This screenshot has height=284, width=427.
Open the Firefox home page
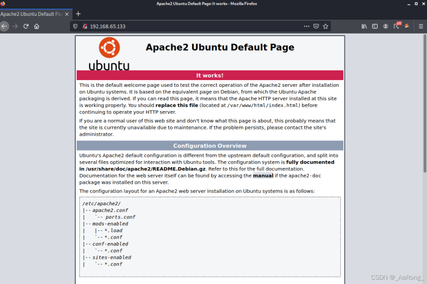pyautogui.click(x=37, y=26)
